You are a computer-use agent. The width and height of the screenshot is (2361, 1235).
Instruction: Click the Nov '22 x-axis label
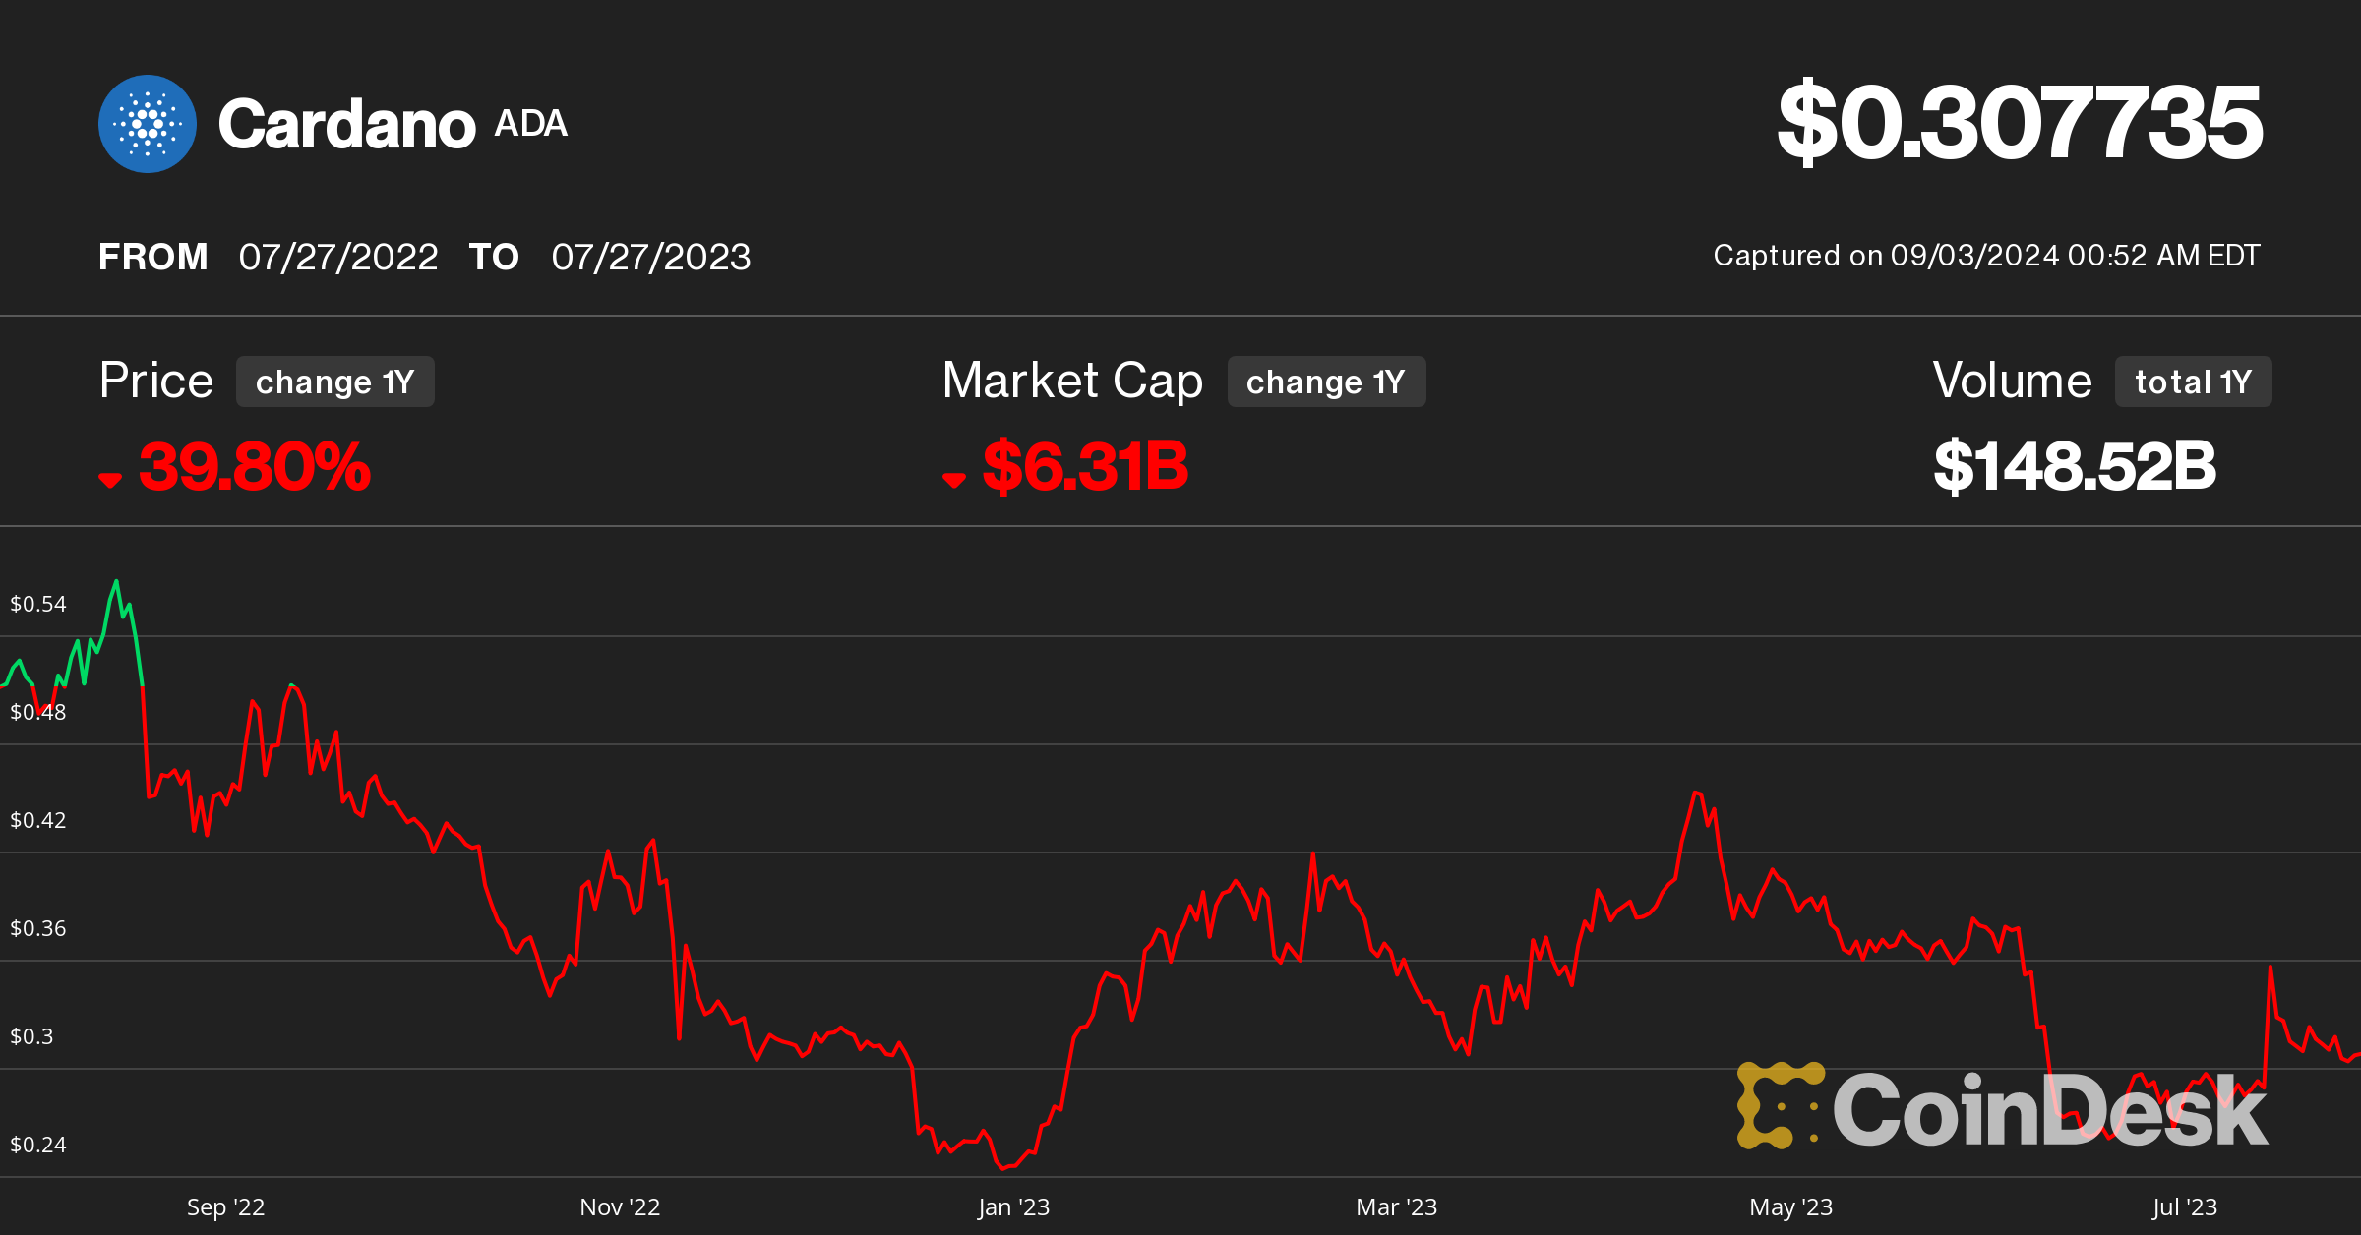click(x=620, y=1206)
